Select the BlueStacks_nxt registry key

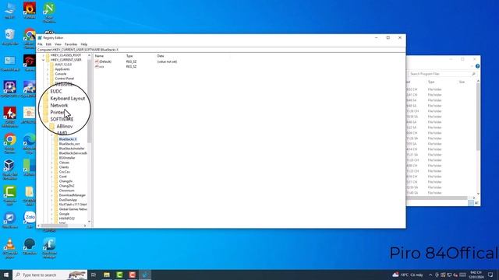[x=69, y=144]
